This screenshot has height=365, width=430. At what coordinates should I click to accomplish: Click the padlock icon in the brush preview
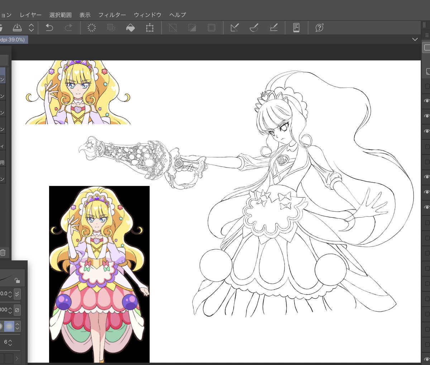coord(17,280)
